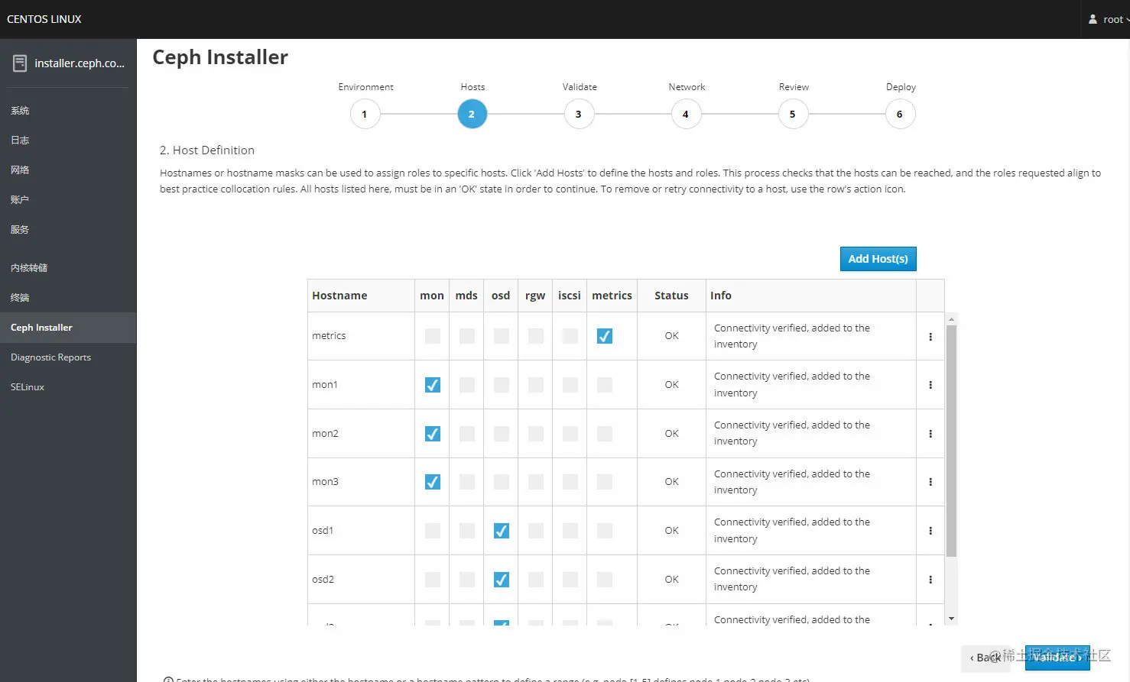Jump to step 3 Validate circle
This screenshot has width=1130, height=682.
pyautogui.click(x=579, y=115)
